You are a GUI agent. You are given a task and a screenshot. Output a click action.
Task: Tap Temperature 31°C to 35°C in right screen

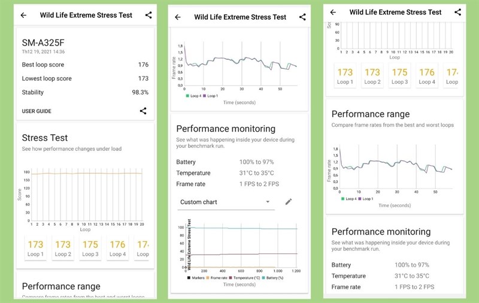380,276
